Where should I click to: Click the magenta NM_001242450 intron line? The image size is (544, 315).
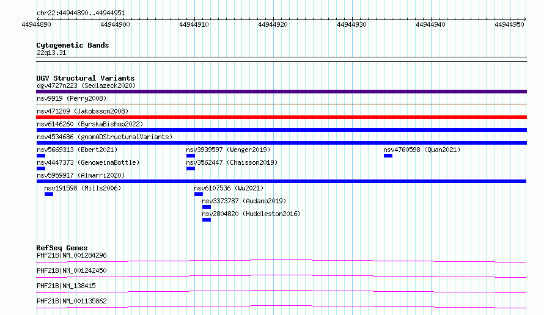click(281, 276)
